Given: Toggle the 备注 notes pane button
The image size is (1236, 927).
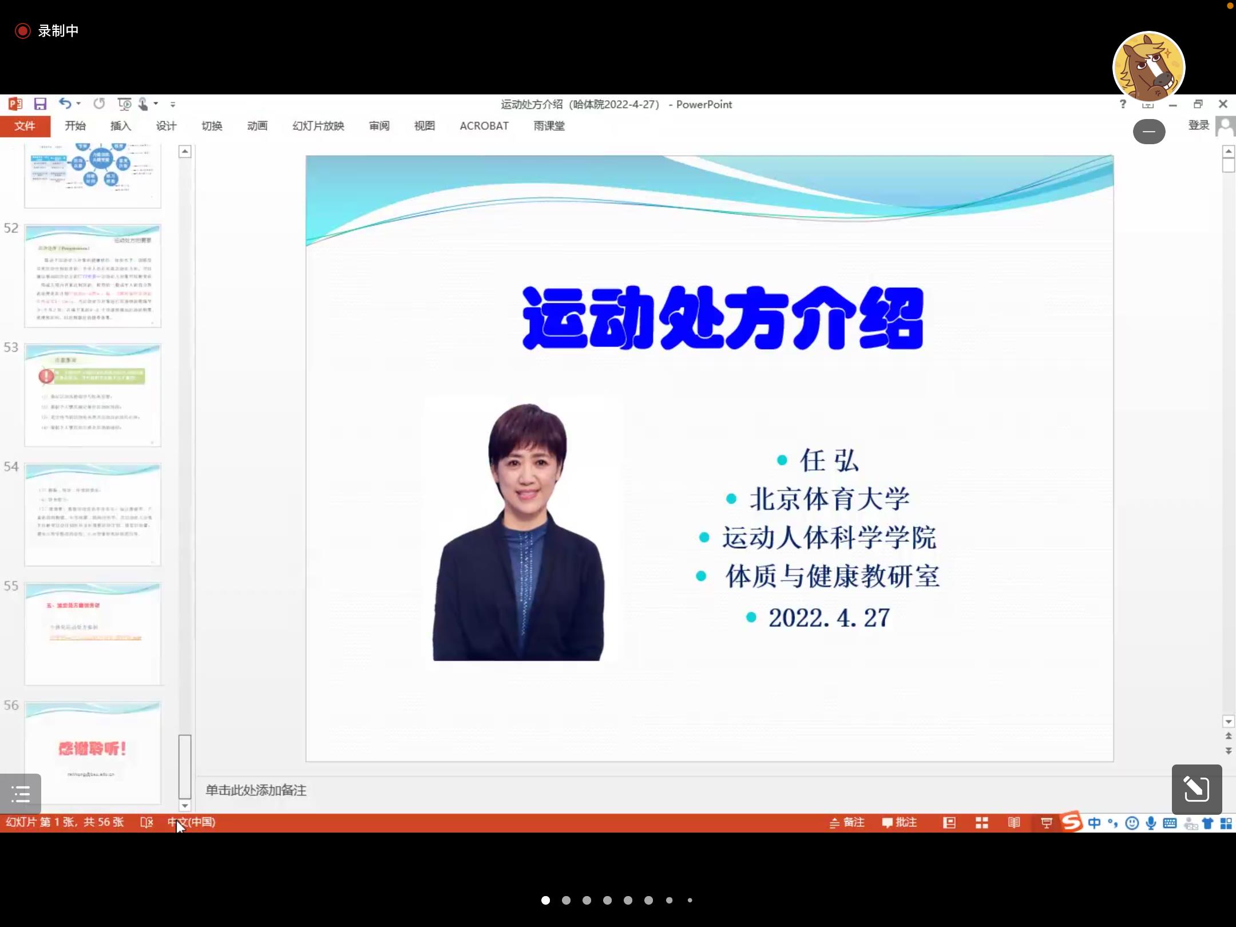Looking at the screenshot, I should pyautogui.click(x=847, y=822).
